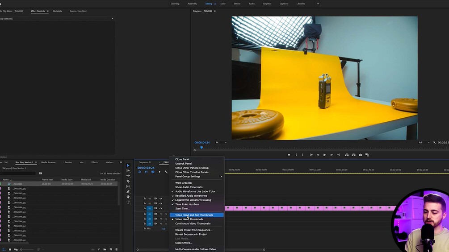Open timeline display settings wrench icon
Screen dimensions: 449x252
[x=166, y=172]
